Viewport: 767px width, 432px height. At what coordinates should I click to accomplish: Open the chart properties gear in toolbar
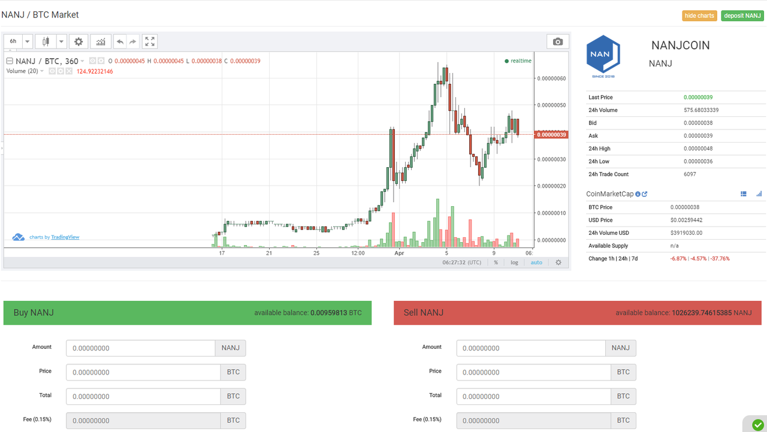(x=78, y=41)
